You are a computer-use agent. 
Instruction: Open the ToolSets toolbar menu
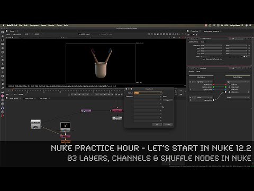pyautogui.click(x=3, y=88)
